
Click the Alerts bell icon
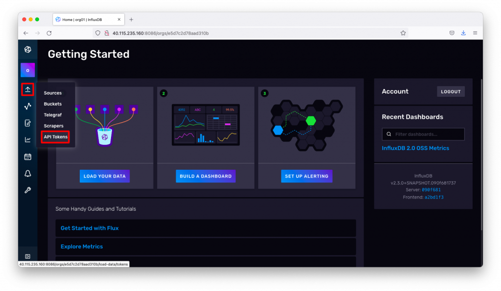tap(27, 173)
